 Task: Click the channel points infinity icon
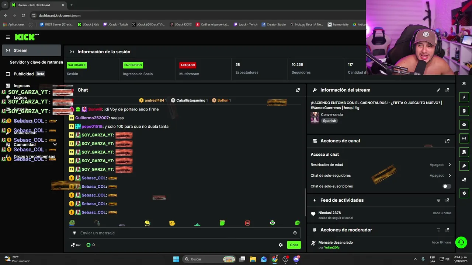[x=76, y=245]
